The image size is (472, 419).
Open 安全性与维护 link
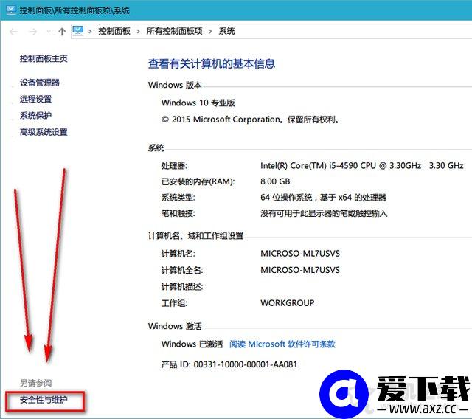point(44,400)
